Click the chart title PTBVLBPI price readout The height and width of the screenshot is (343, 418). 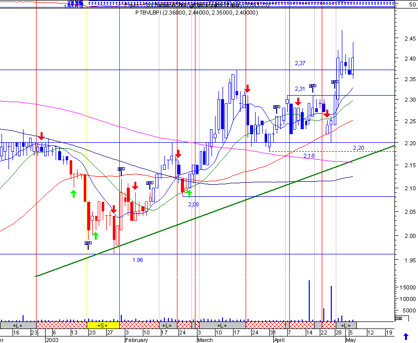197,13
